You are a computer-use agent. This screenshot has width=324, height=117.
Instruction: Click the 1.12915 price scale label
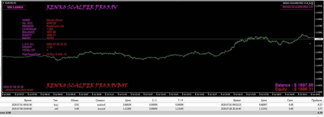coord(319,52)
